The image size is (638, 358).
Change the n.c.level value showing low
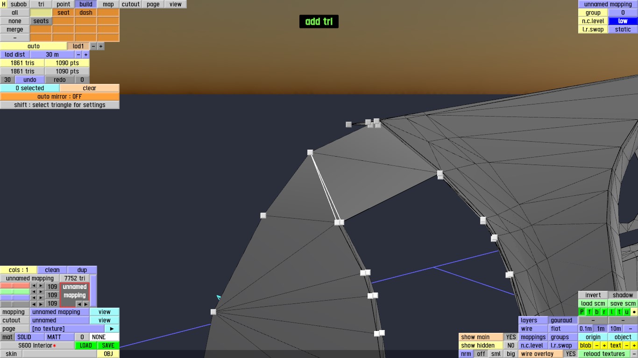click(x=623, y=21)
